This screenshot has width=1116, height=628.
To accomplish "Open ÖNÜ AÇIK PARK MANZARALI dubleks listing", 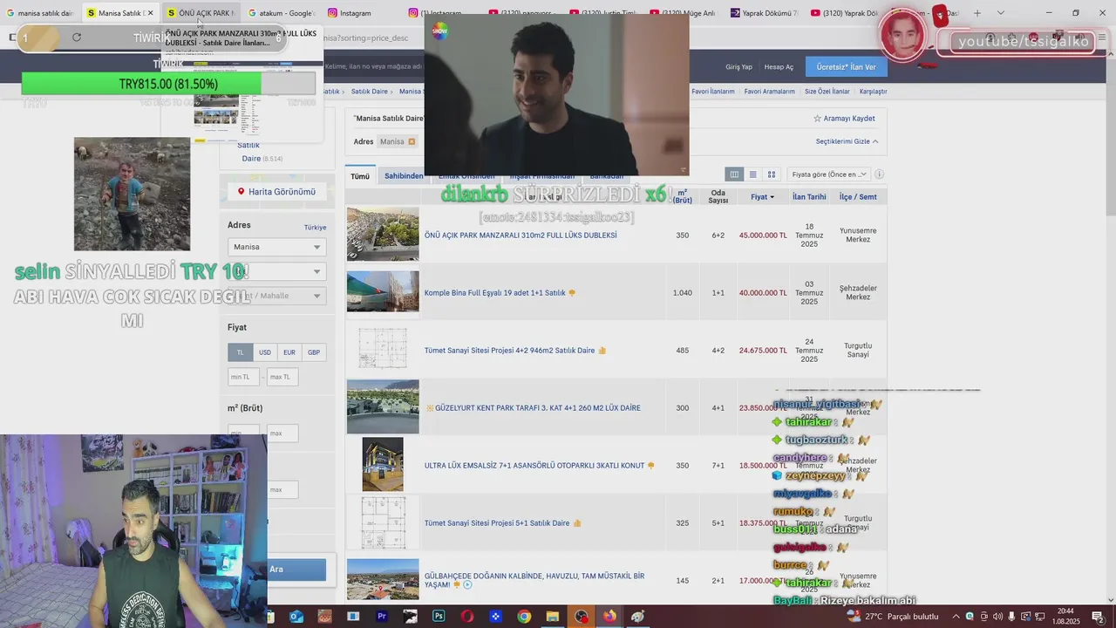I will point(521,235).
